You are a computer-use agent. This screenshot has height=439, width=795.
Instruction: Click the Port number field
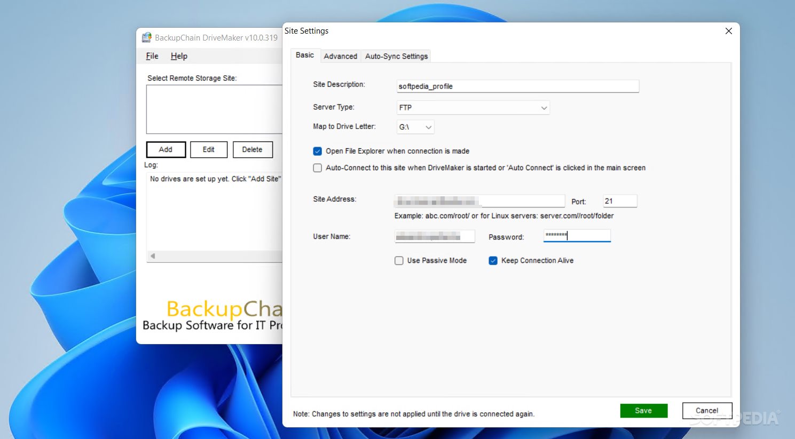(x=620, y=201)
